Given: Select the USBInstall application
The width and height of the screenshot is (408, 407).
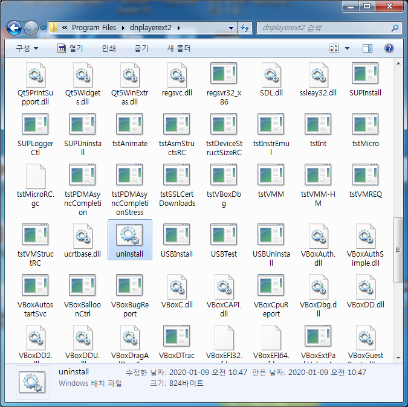Looking at the screenshot, I should [177, 241].
